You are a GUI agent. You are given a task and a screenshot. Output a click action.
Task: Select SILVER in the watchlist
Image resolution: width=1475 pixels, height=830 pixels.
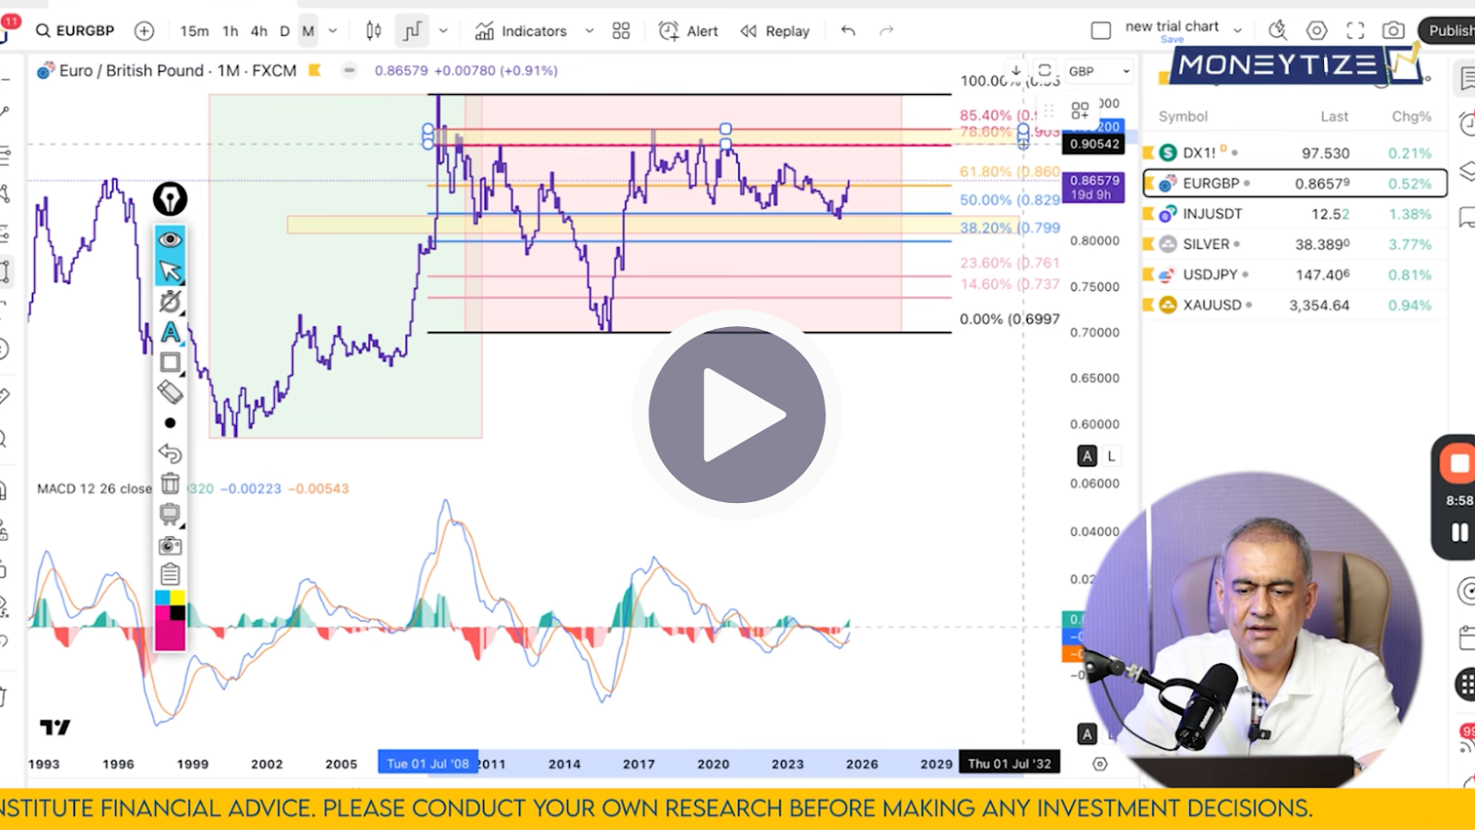click(1294, 244)
